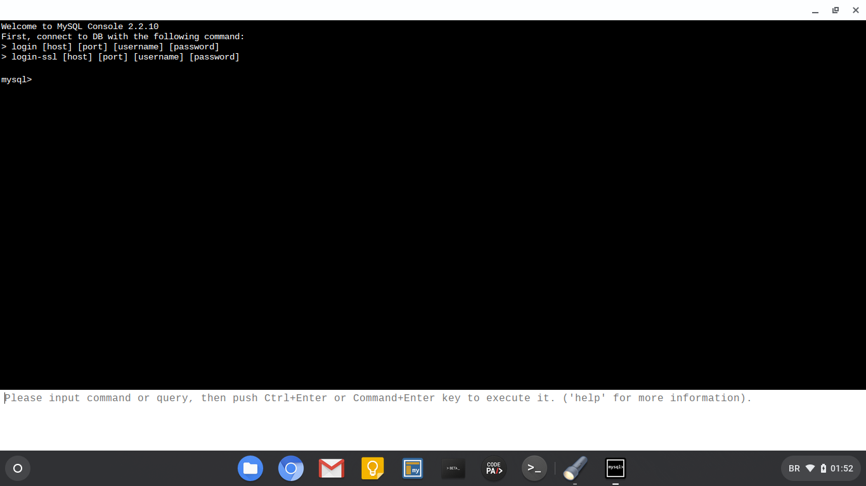Click the BR keyboard layout indicator
This screenshot has width=866, height=486.
(x=794, y=468)
